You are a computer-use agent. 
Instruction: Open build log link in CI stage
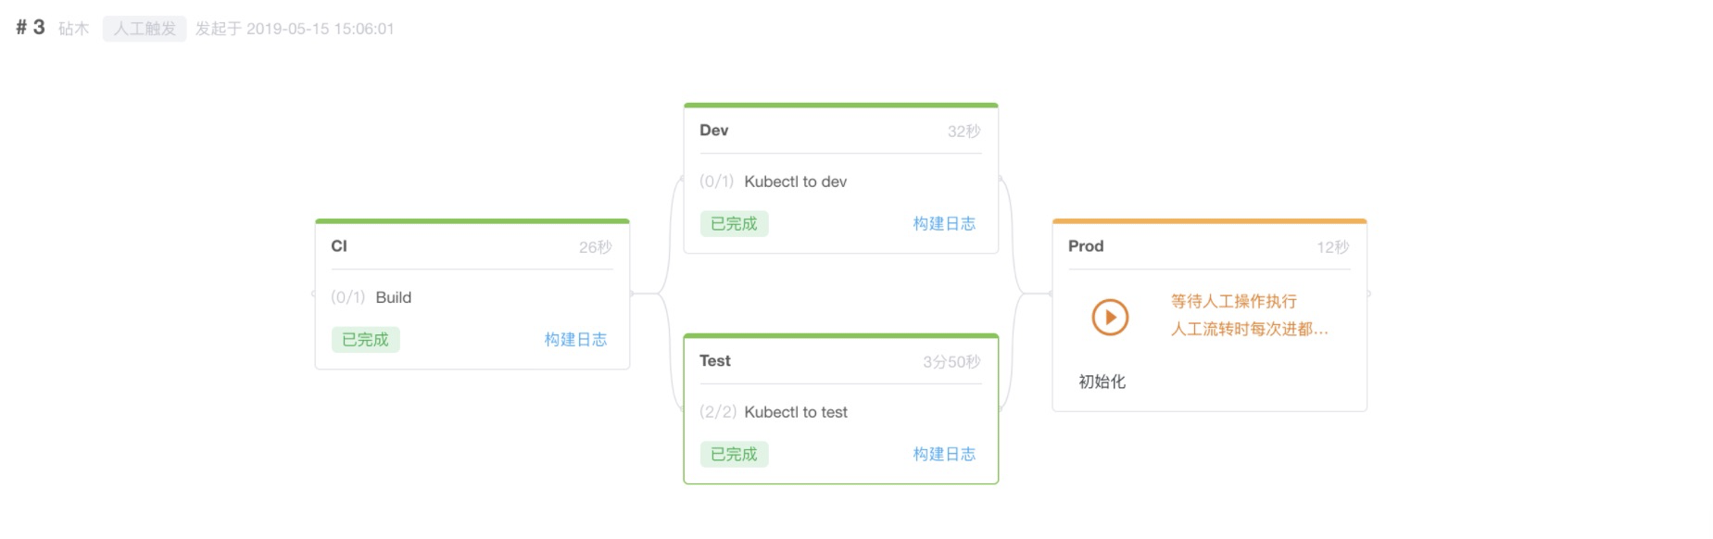click(x=575, y=340)
